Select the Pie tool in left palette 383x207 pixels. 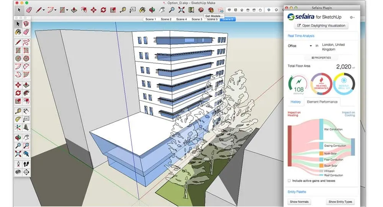26,74
